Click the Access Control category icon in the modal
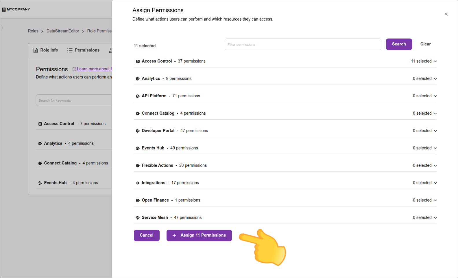458x278 pixels. point(138,61)
